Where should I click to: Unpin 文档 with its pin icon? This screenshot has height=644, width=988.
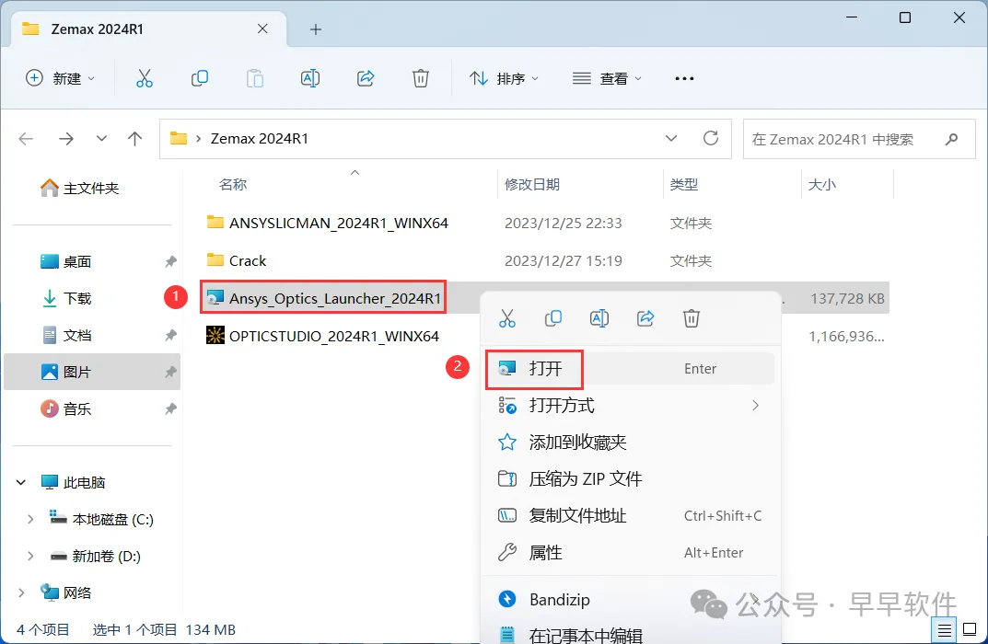point(170,335)
